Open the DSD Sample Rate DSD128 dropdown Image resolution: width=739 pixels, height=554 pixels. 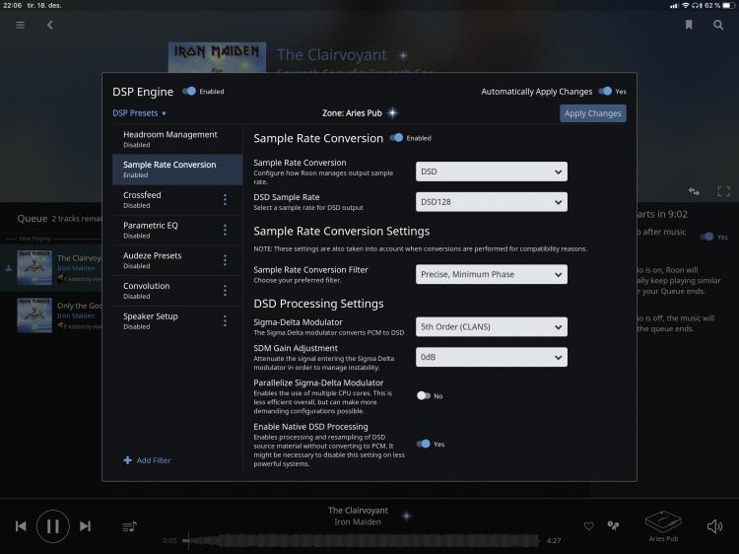coord(491,202)
